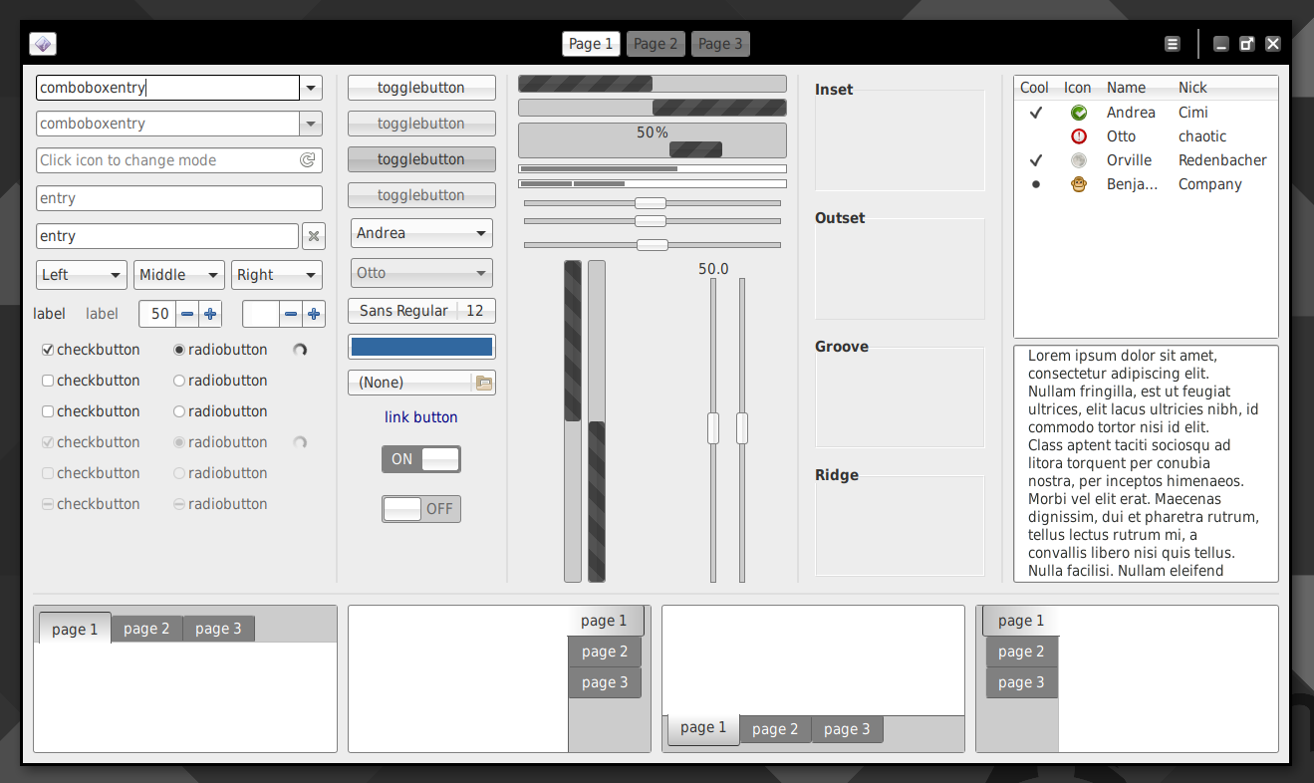
Task: Switch to Page 3 in title bar
Action: pos(720,44)
